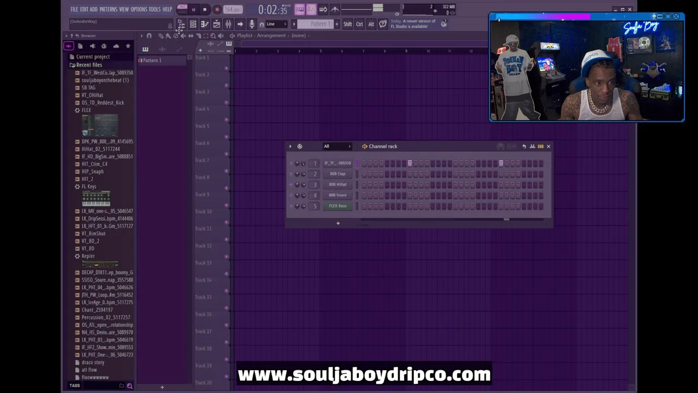The image size is (698, 393).
Task: Open the 808 Clap channel button
Action: 338,174
